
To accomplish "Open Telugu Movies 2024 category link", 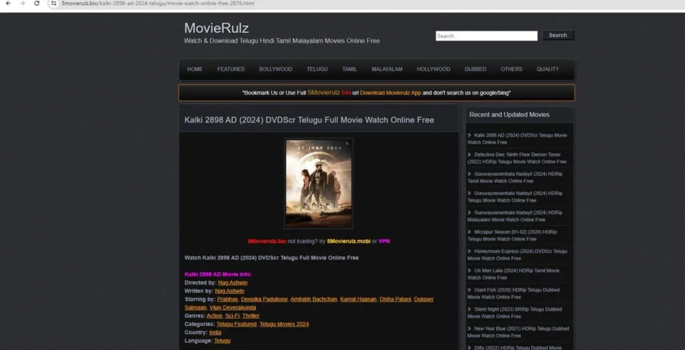I will click(284, 324).
